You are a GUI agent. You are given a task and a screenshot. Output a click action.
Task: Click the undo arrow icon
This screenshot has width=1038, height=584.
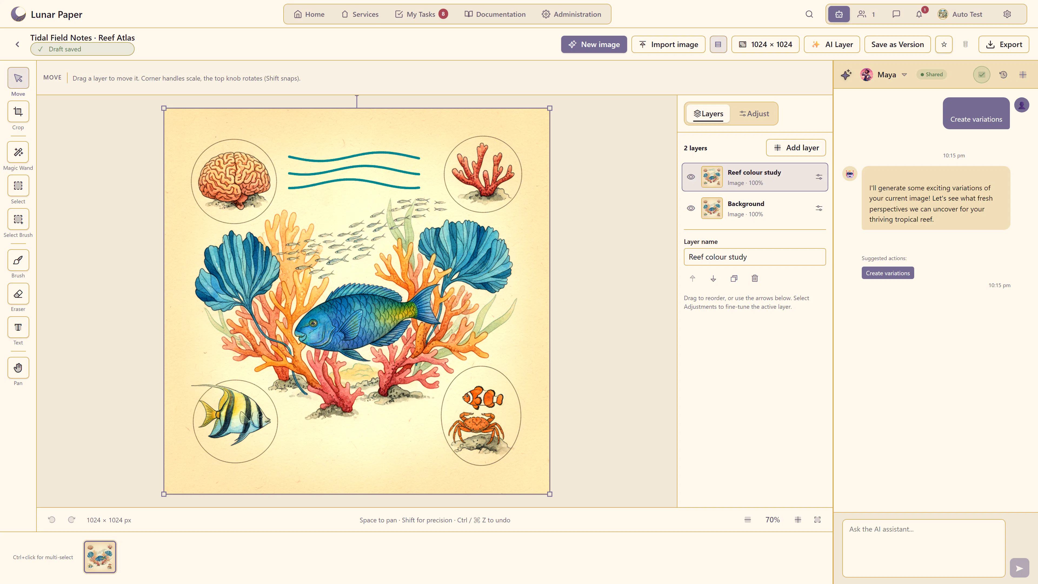click(x=52, y=519)
